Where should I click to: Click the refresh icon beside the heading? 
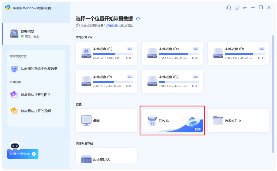pos(138,18)
